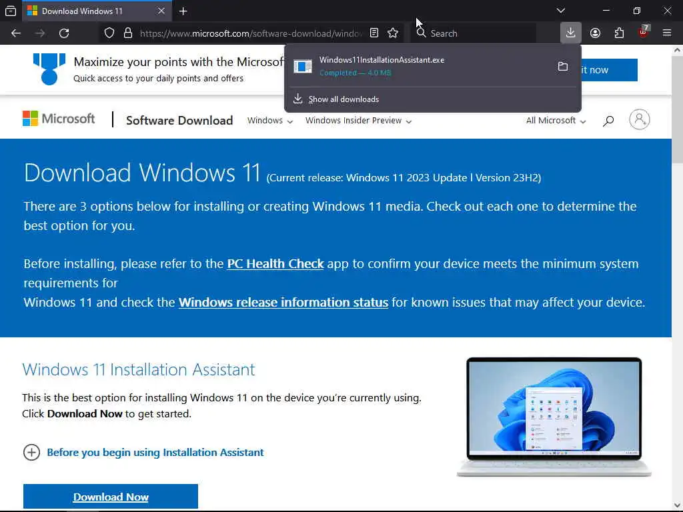Click the Windows 11 Installation Assistant heading
The height and width of the screenshot is (512, 683).
click(139, 369)
